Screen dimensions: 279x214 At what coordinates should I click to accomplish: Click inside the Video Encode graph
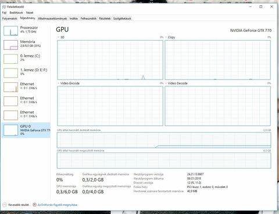tap(110, 106)
